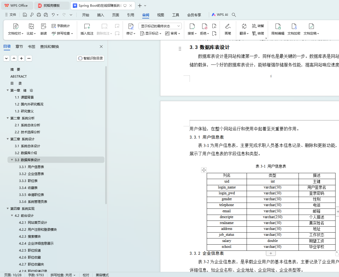Switch to the 章节 navigation tab
This screenshot has height=277, width=339.
[x=19, y=47]
